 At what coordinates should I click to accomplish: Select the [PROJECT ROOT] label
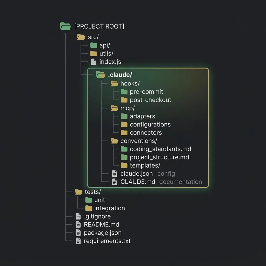point(99,26)
